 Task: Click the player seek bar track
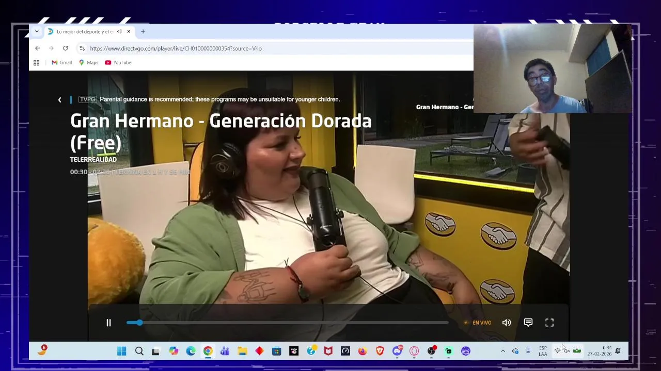click(288, 323)
